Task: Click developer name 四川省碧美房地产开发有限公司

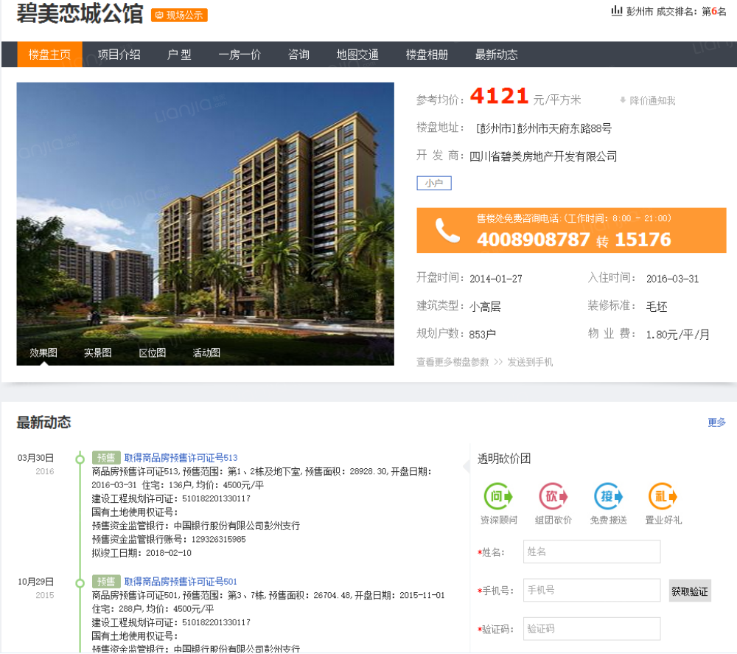Action: point(543,156)
